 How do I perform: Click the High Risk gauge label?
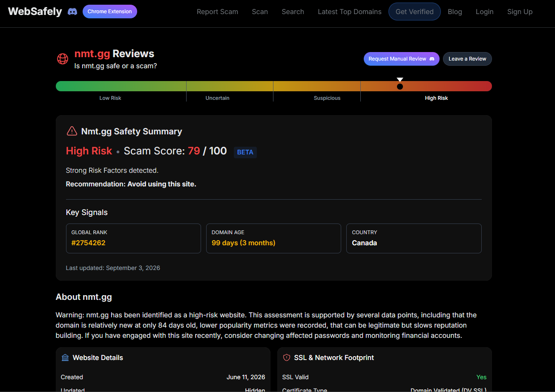437,98
